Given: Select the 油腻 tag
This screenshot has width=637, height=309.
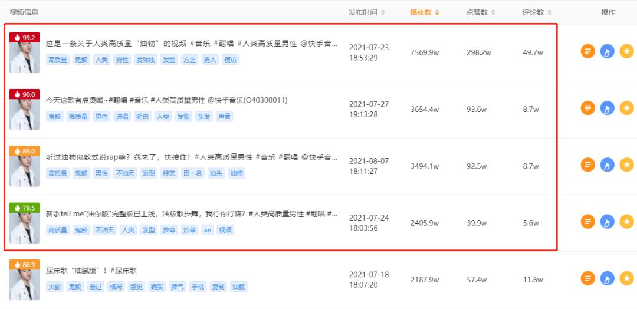Looking at the screenshot, I should (238, 287).
